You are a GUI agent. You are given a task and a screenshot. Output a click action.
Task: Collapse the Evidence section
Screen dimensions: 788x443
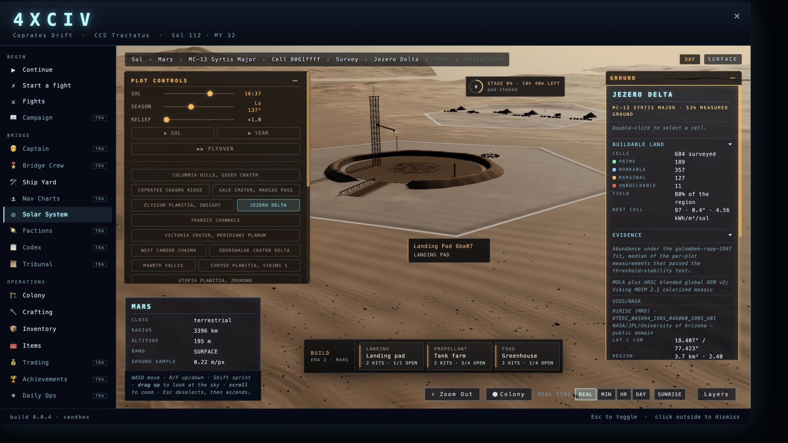coord(730,235)
